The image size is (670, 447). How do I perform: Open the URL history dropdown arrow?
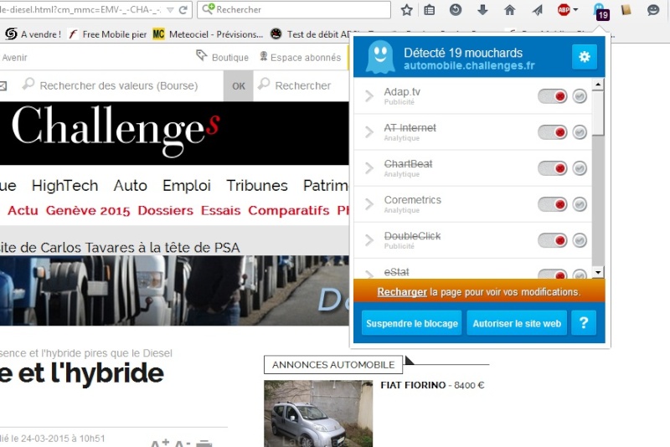pos(170,10)
